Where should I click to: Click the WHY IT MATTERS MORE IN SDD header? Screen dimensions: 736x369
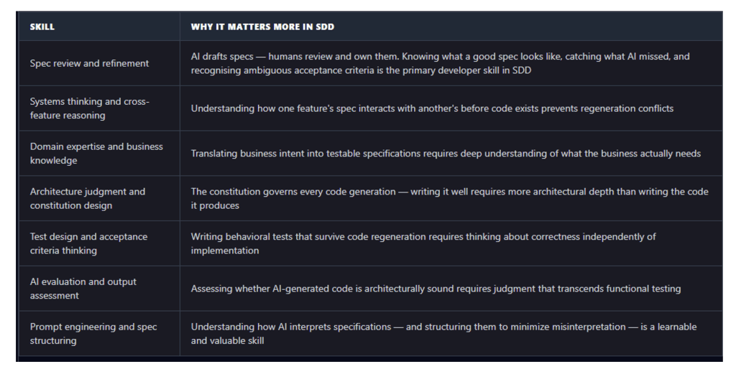(x=262, y=27)
